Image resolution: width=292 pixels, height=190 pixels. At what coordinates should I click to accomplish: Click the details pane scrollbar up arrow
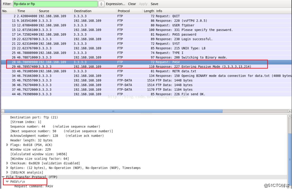pyautogui.click(x=290, y=116)
